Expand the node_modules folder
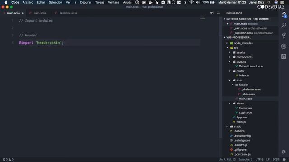The height and width of the screenshot is (162, 289). coord(243,43)
